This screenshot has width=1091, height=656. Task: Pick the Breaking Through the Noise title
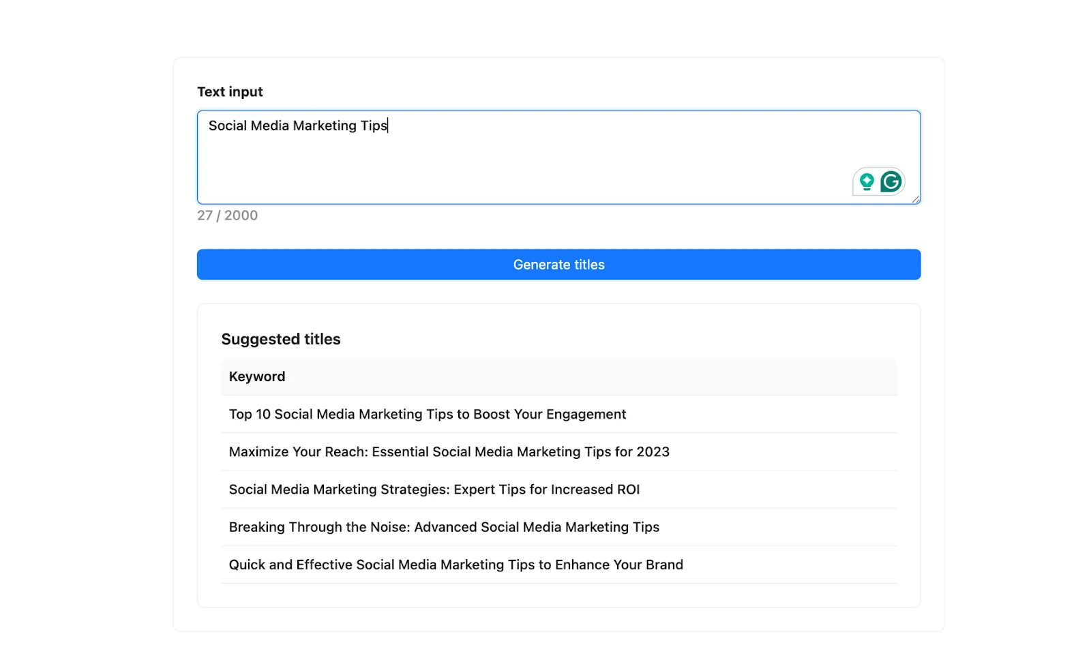pyautogui.click(x=444, y=527)
